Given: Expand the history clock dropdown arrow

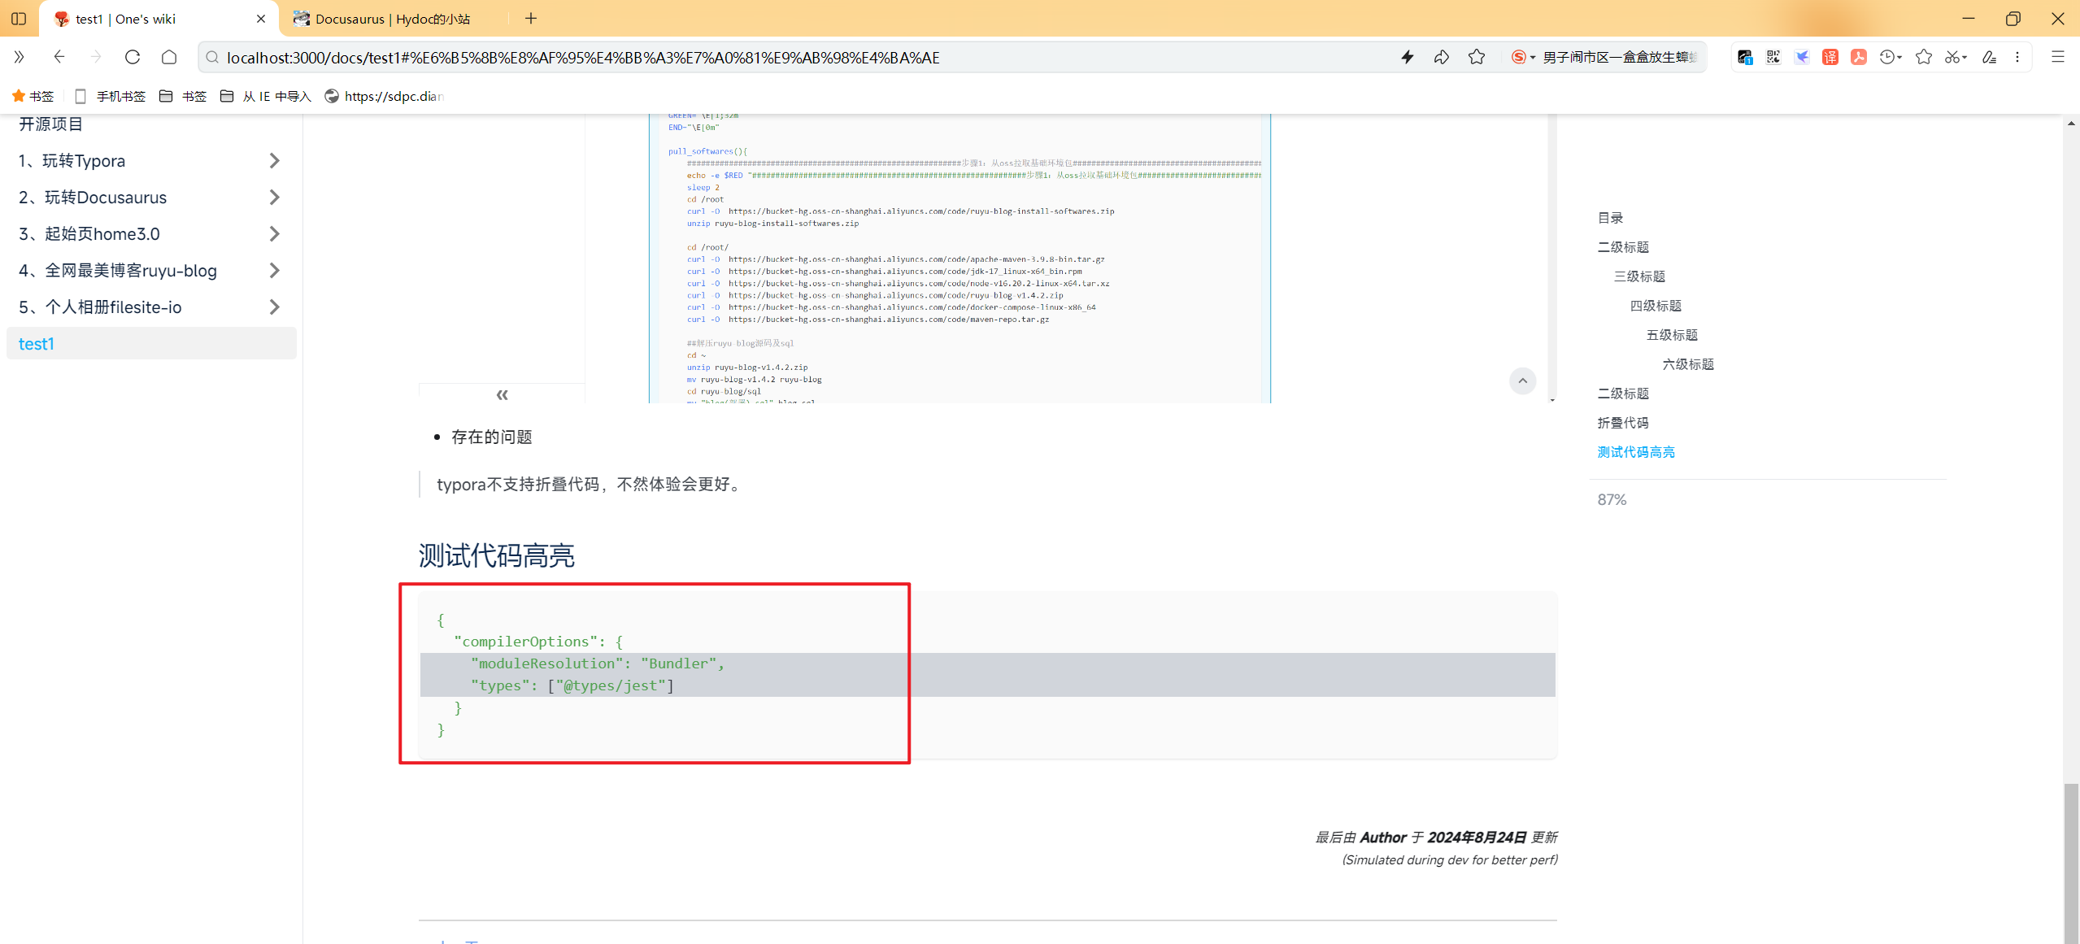Looking at the screenshot, I should click(x=1899, y=58).
